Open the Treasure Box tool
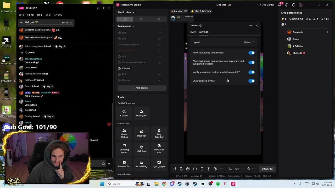Viewport: 335px width, 188px height. (x=124, y=164)
